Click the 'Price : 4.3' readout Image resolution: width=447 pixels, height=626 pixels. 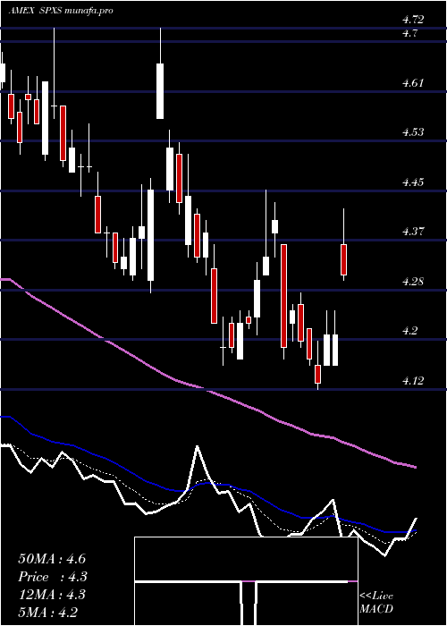[x=53, y=577]
